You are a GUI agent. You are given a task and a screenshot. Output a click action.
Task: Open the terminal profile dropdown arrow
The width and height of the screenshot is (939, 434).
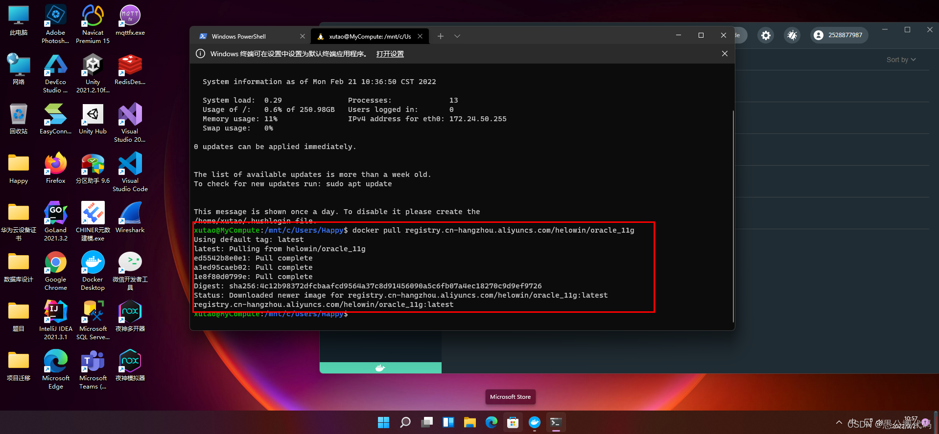(457, 36)
